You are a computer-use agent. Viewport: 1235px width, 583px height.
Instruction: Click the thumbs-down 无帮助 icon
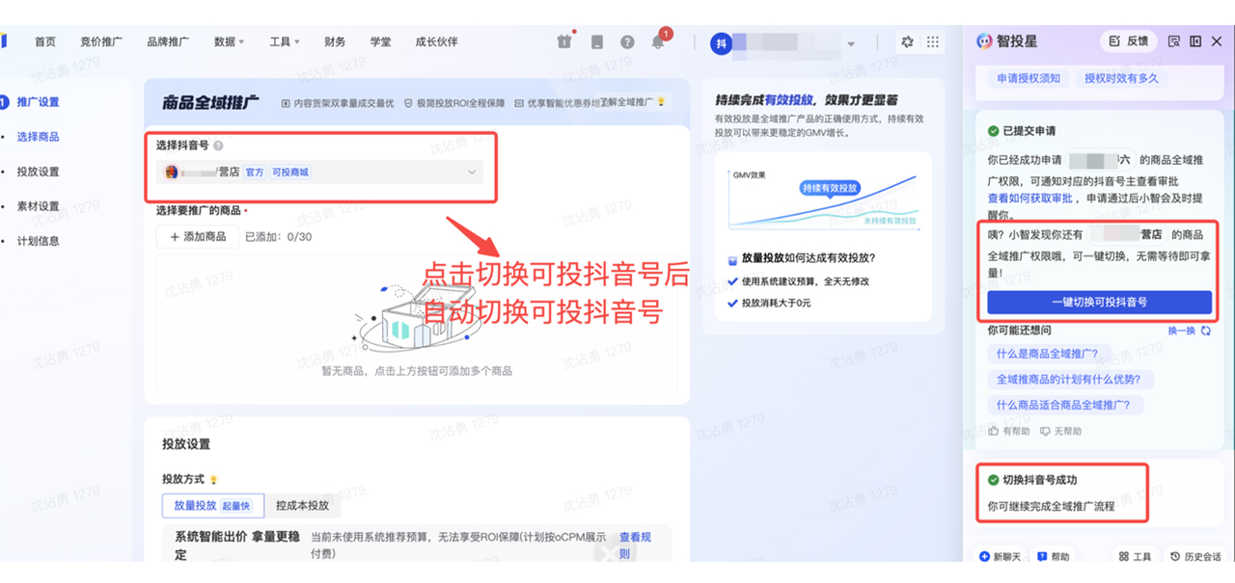point(1045,432)
